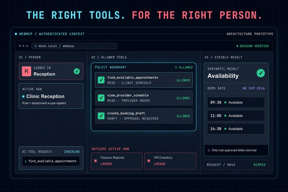Click the green status dot on the 11:00 slot

[225, 115]
